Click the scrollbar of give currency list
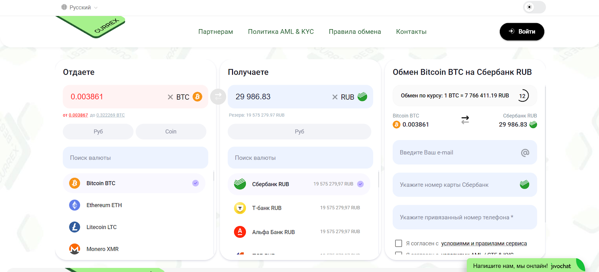This screenshot has width=599, height=272. tap(214, 176)
